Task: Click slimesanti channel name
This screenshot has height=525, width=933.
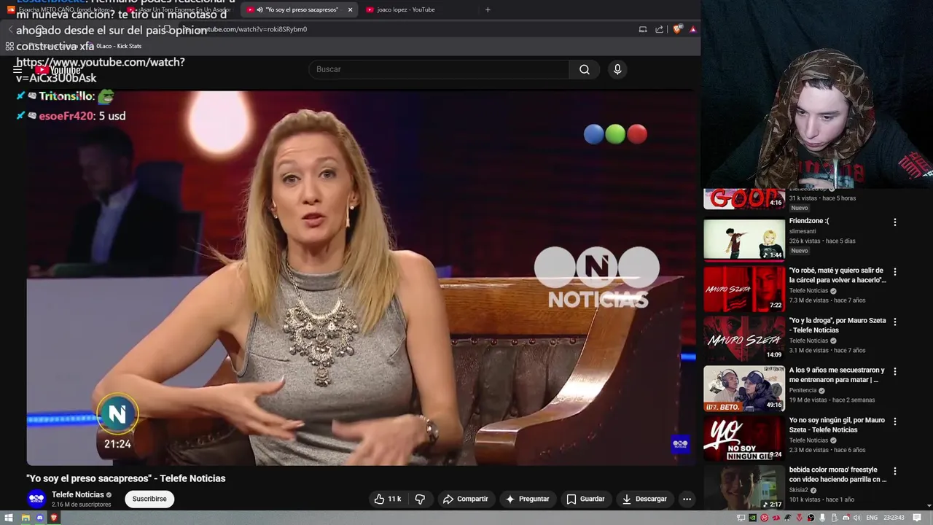Action: [803, 231]
